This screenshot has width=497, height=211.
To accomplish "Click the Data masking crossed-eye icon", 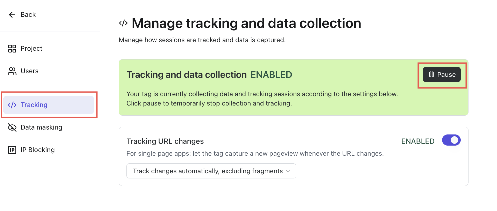I will [x=12, y=127].
